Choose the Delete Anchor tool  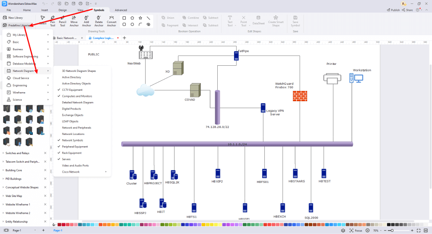click(x=98, y=21)
